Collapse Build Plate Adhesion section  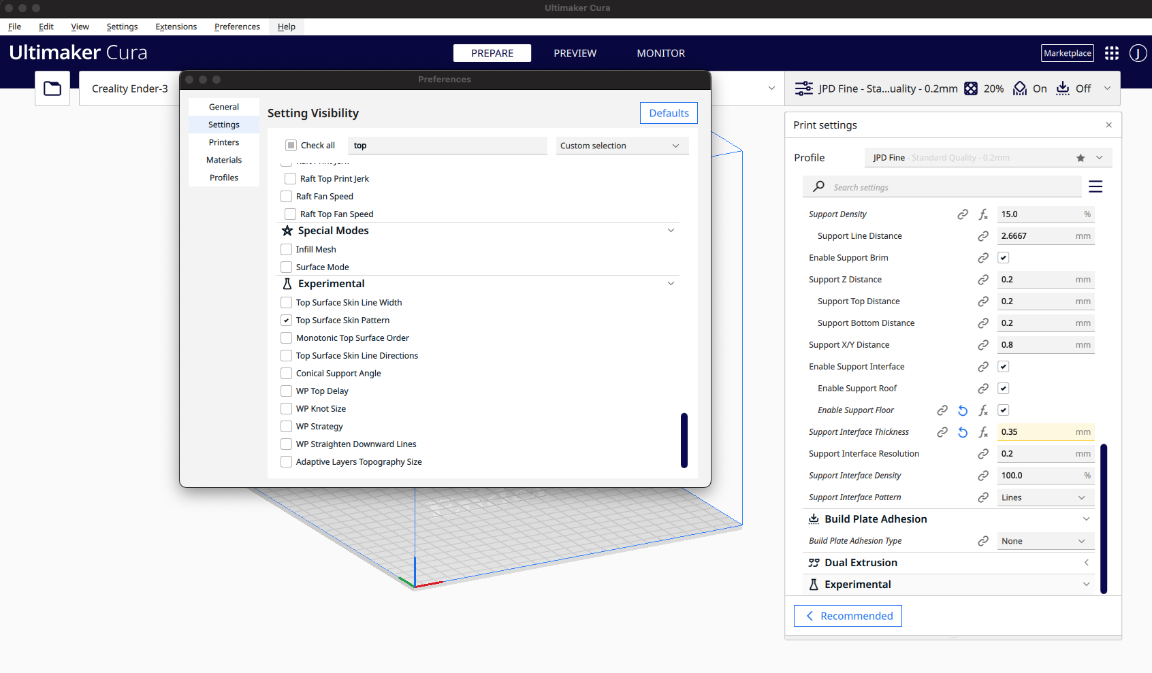pyautogui.click(x=1086, y=519)
